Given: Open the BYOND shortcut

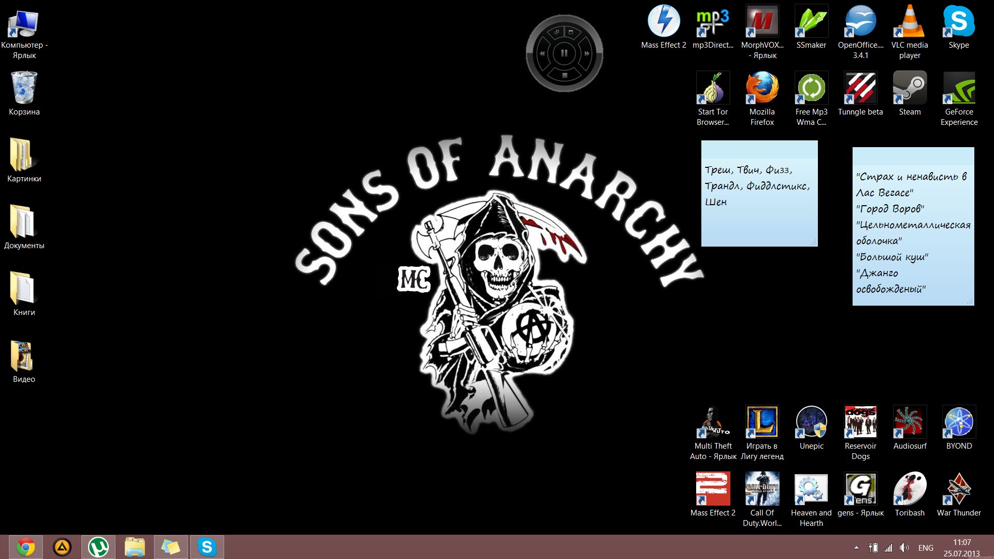Looking at the screenshot, I should (x=959, y=422).
